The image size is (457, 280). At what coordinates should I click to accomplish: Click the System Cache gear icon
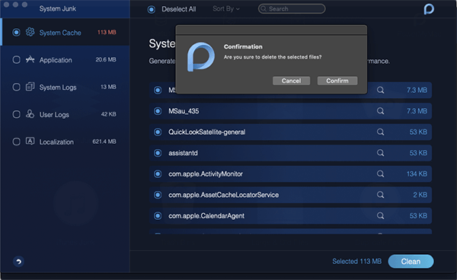coord(30,32)
